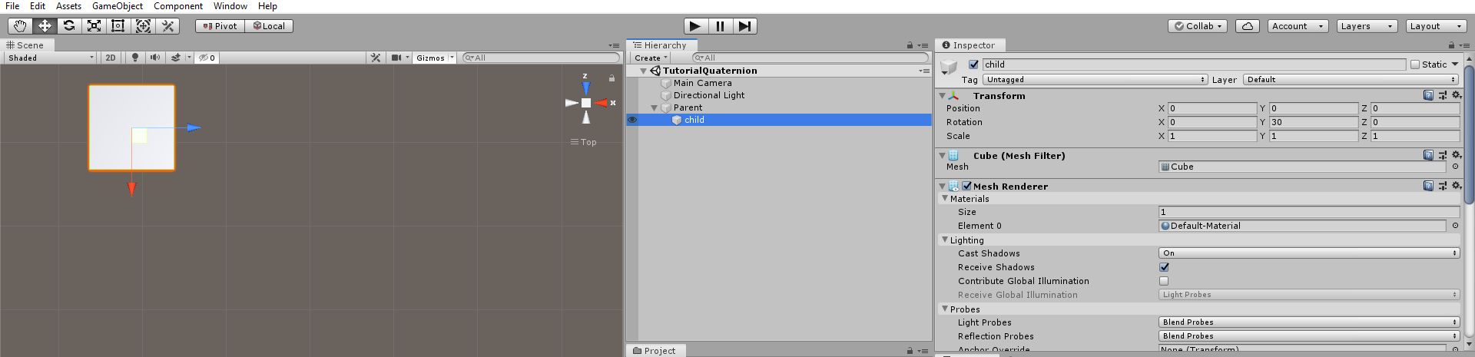This screenshot has height=357, width=1475.
Task: Click the scene orientation gizmo cube
Action: [586, 103]
